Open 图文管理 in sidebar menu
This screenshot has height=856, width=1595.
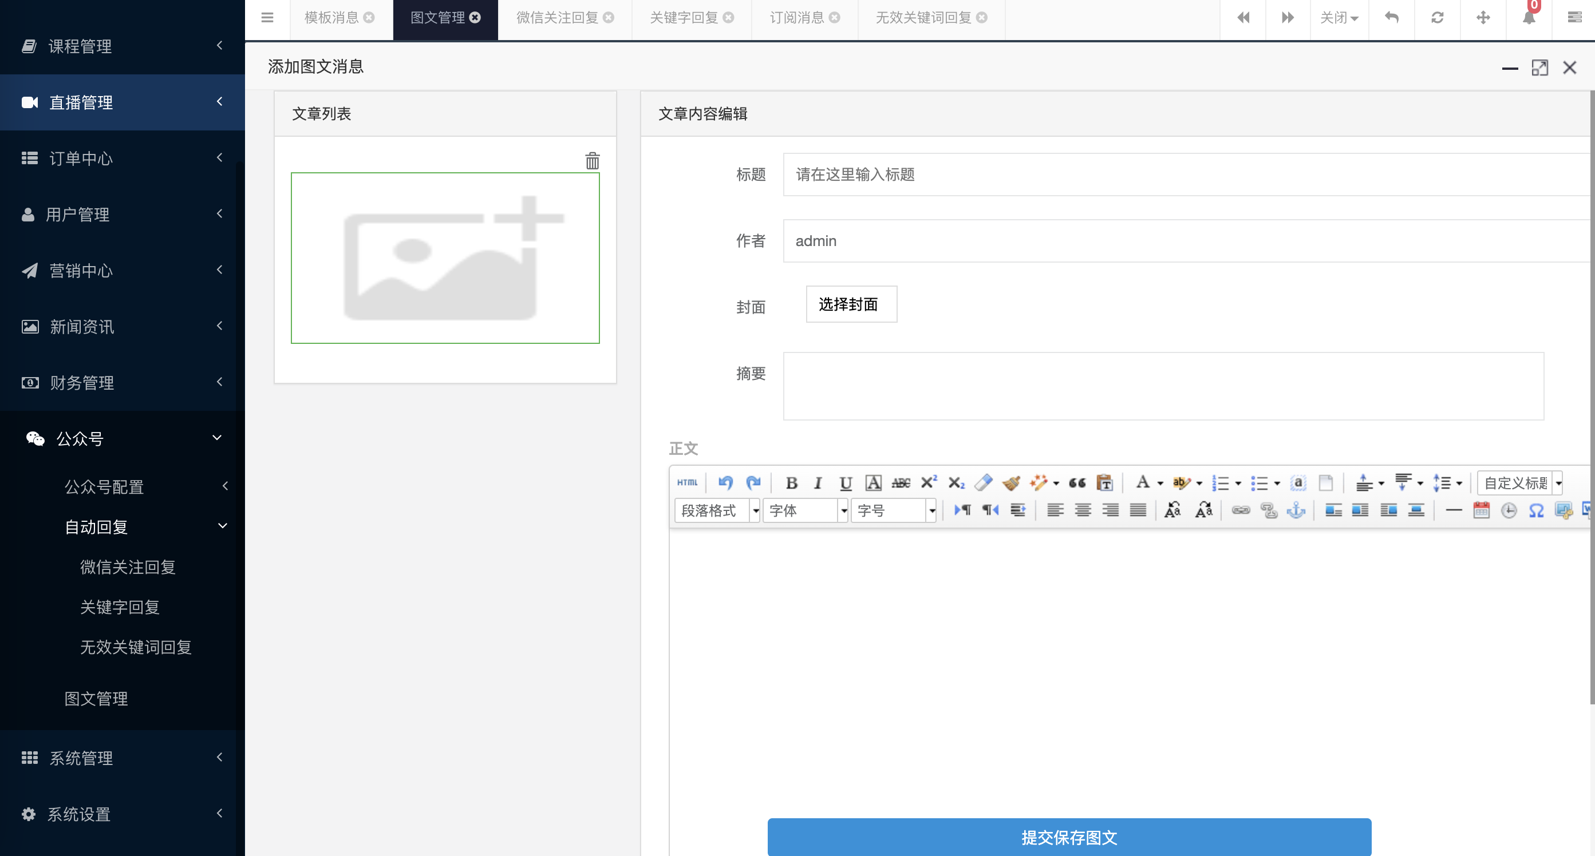pos(96,698)
